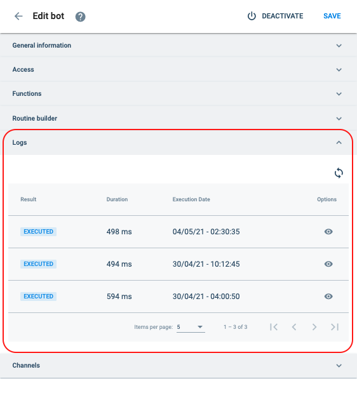This screenshot has width=357, height=400.
Task: Expand the General information section
Action: click(x=178, y=46)
